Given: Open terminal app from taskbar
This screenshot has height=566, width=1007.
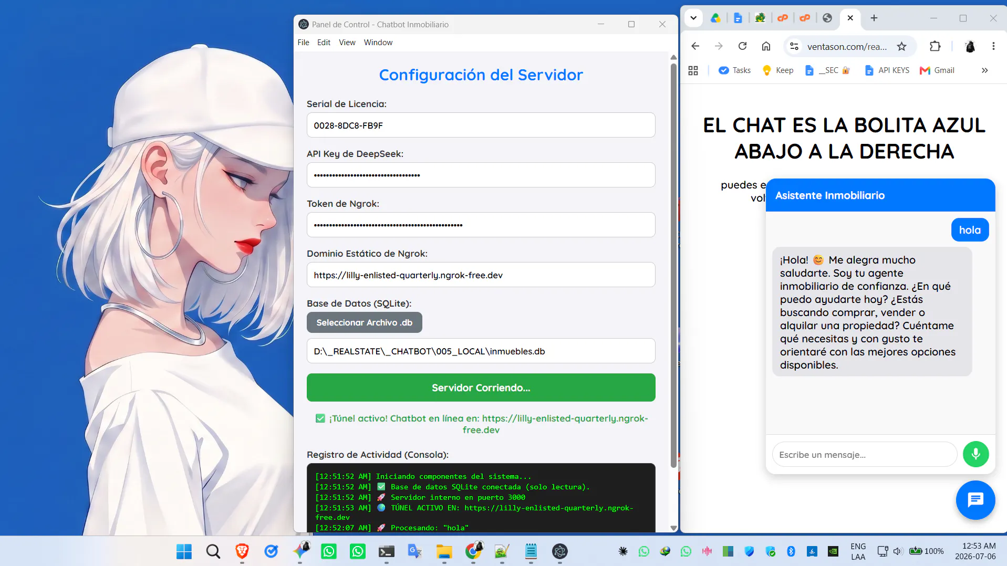Looking at the screenshot, I should point(387,551).
